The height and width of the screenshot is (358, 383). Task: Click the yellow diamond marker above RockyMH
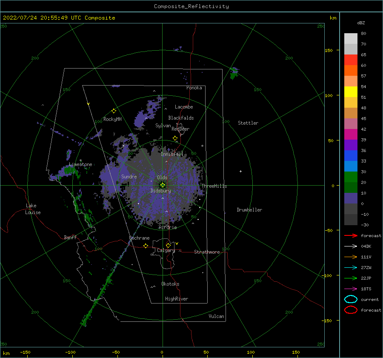[x=114, y=111]
